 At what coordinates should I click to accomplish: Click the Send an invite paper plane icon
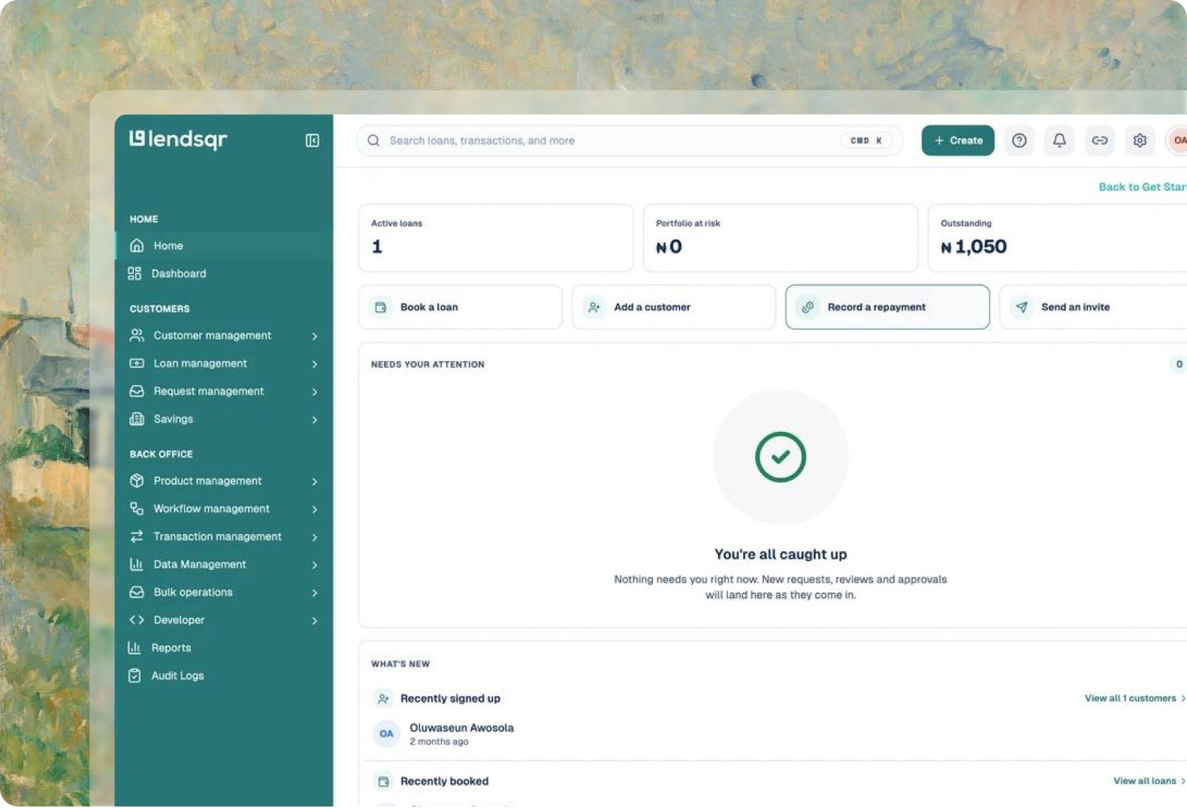click(x=1022, y=307)
